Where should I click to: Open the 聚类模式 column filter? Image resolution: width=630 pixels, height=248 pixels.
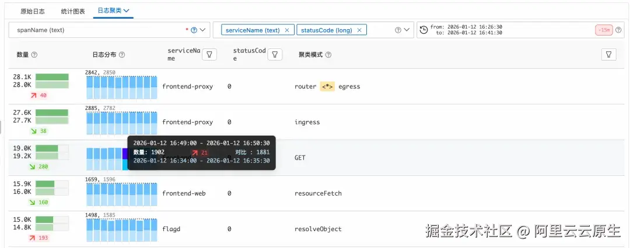[x=608, y=55]
